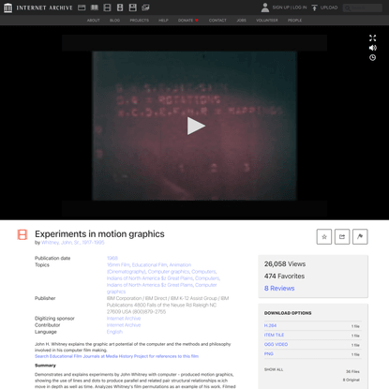Open the Jobs menu item
Screen dimensions: 389x389
(x=241, y=21)
